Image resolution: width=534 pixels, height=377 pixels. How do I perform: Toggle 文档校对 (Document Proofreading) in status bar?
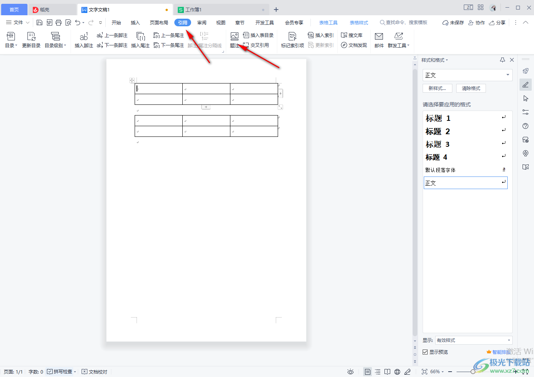(95, 372)
